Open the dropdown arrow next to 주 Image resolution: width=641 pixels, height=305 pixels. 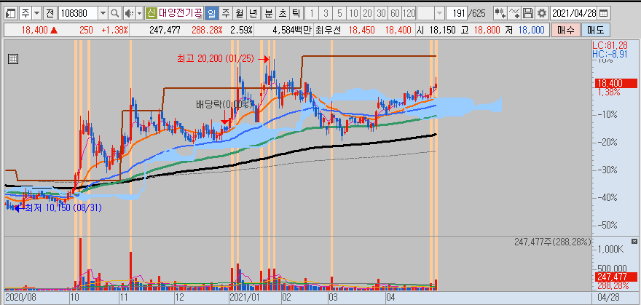36,13
